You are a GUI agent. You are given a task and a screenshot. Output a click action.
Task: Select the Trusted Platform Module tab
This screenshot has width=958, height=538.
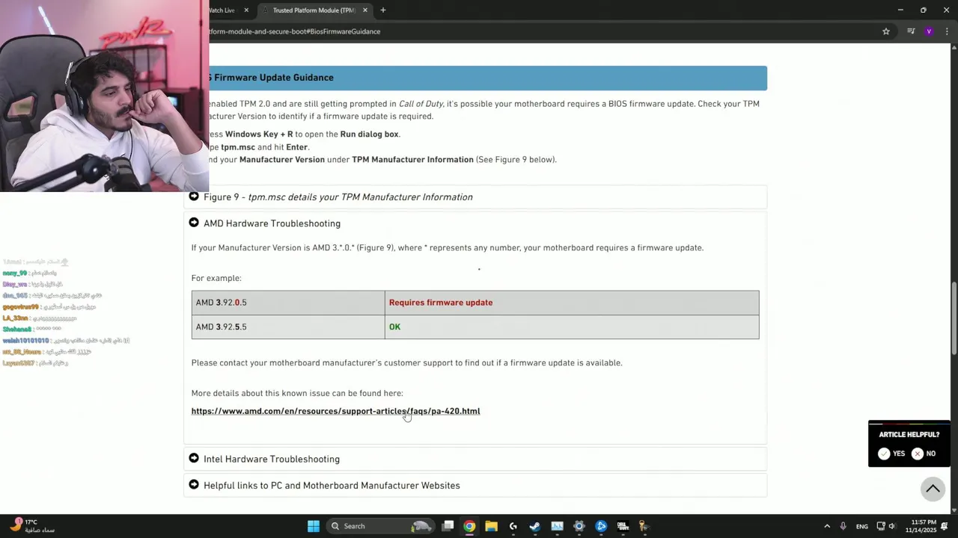[x=314, y=10]
